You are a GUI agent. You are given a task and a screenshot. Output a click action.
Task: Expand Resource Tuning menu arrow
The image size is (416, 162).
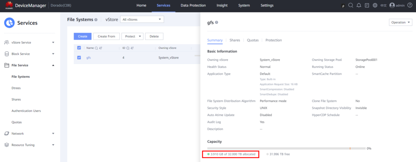coord(53,145)
